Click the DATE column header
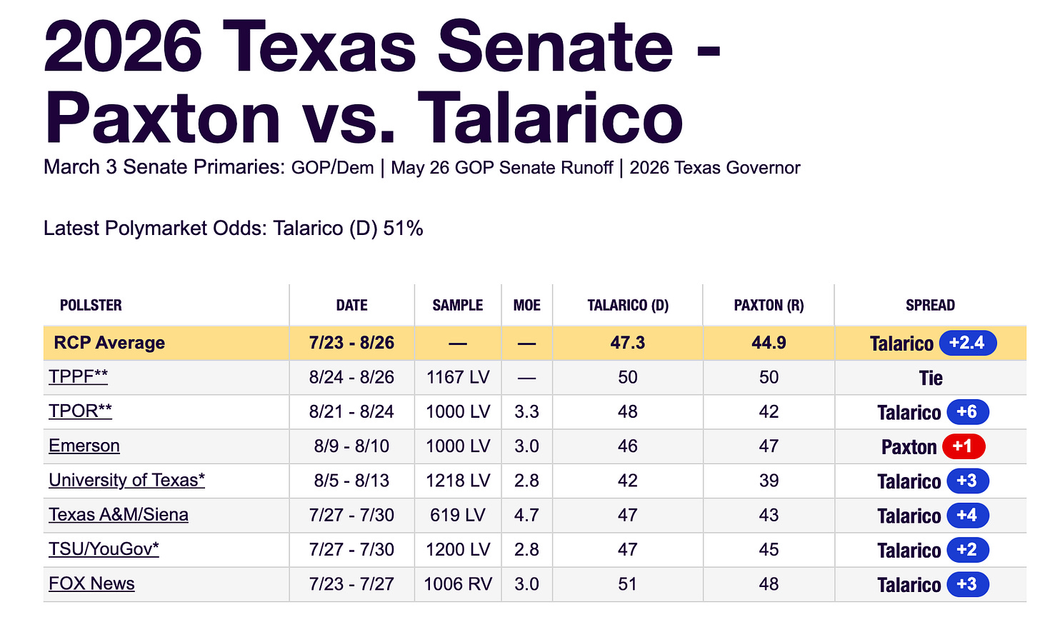This screenshot has width=1040, height=617. click(351, 305)
